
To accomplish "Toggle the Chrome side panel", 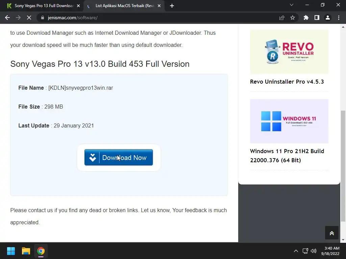I will pyautogui.click(x=317, y=18).
